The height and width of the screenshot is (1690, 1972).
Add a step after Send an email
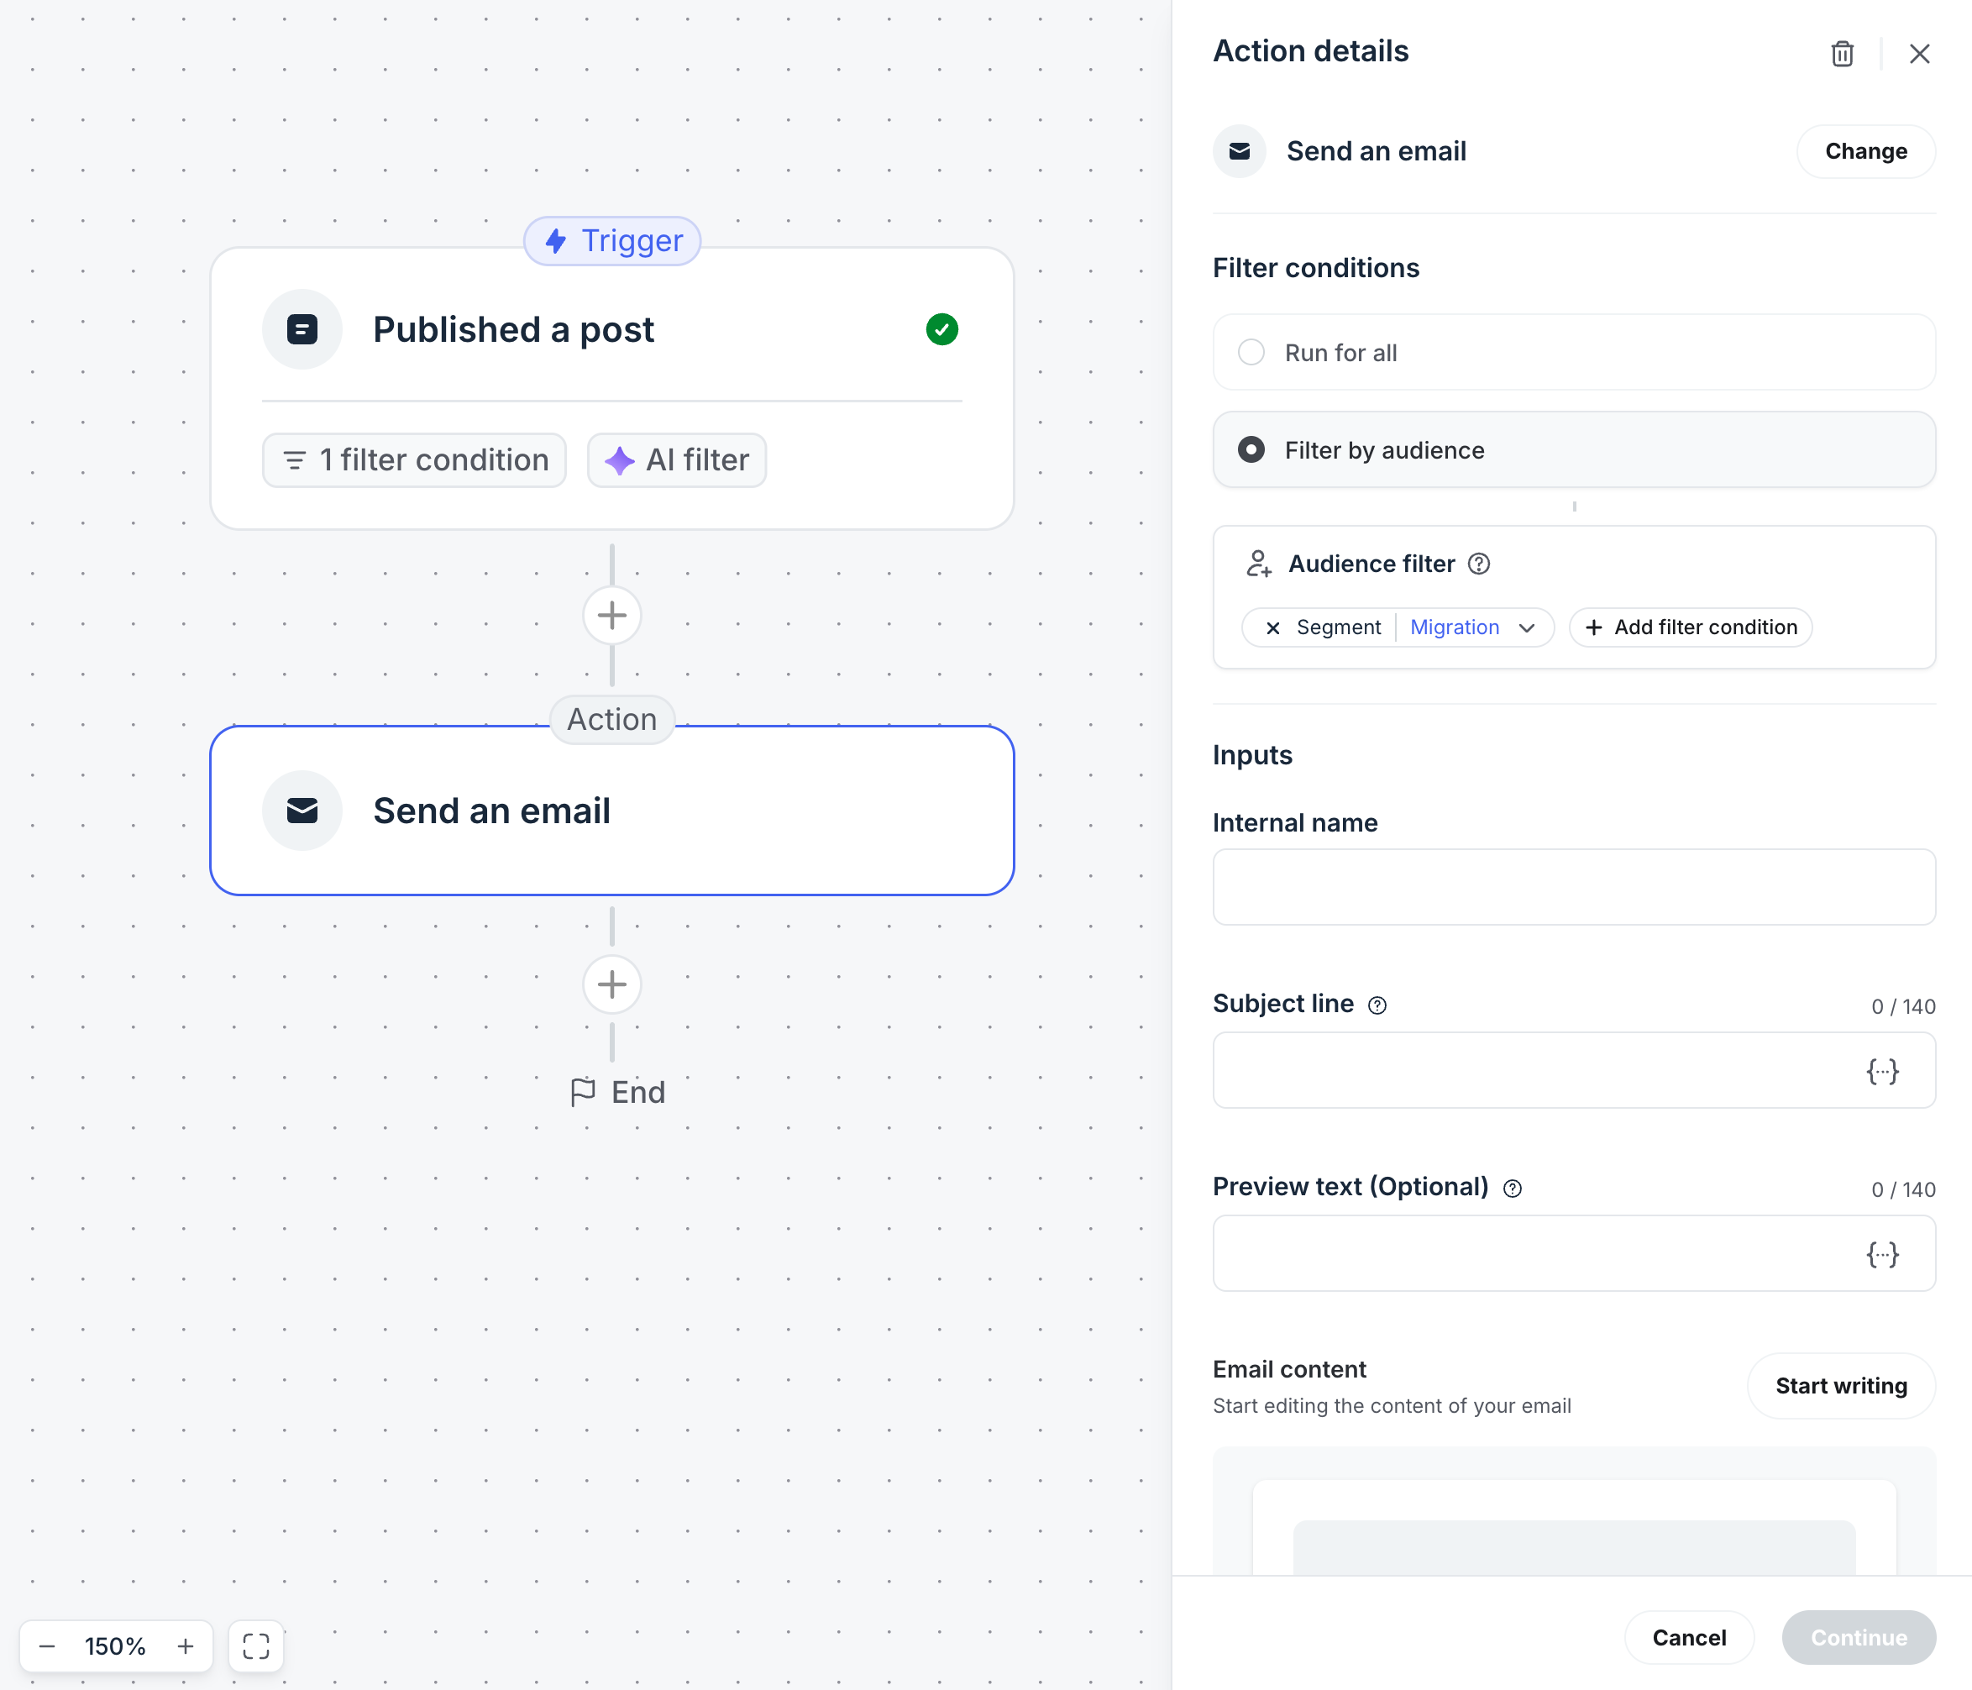612,984
